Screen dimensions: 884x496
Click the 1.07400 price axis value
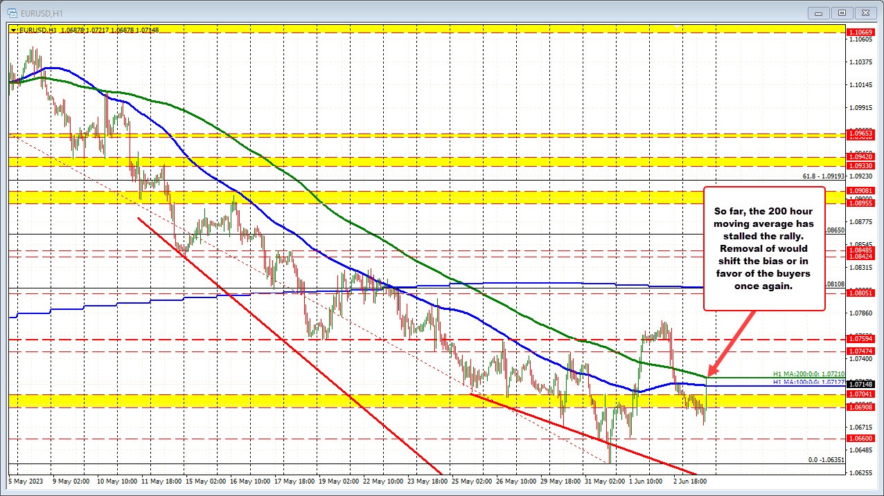860,358
